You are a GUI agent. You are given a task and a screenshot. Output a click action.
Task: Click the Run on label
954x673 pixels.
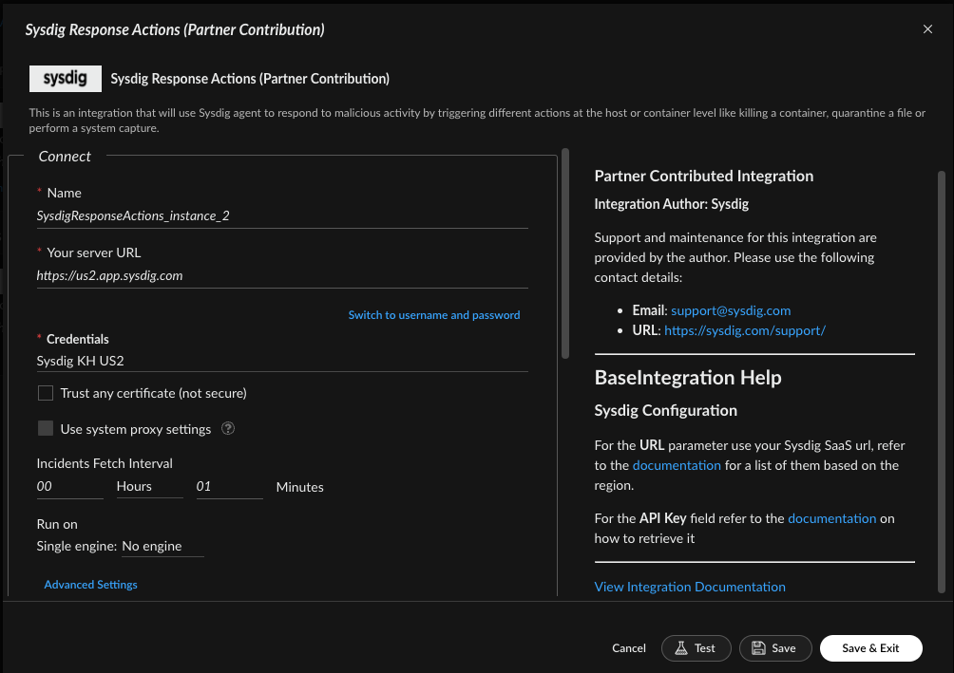point(57,524)
